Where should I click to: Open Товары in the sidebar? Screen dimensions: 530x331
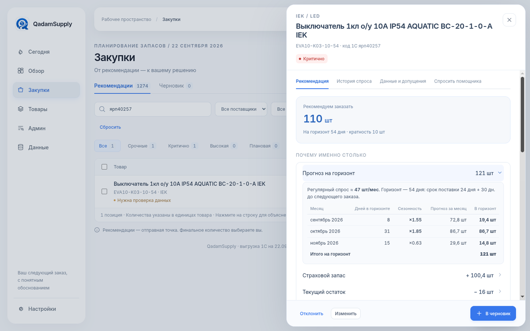click(x=46, y=109)
